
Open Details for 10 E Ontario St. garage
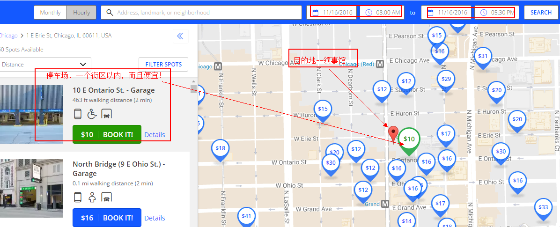pyautogui.click(x=155, y=135)
